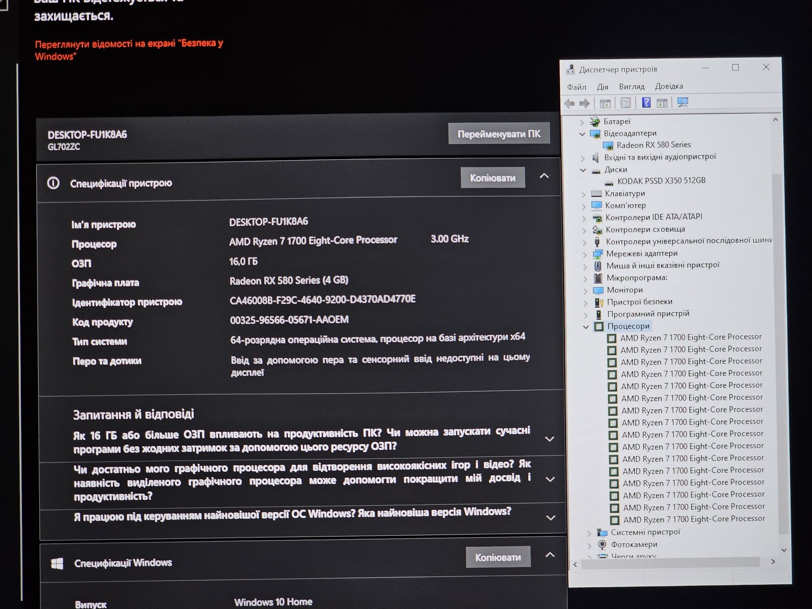Click the Windows logo beside Специфікації Windows

point(57,564)
